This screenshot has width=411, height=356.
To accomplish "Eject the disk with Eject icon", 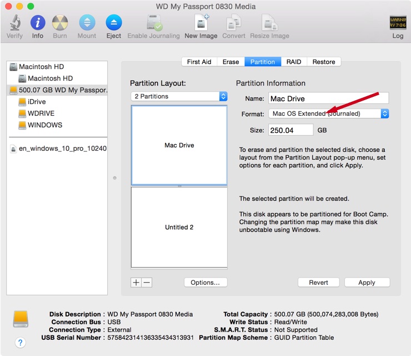I will [x=114, y=23].
